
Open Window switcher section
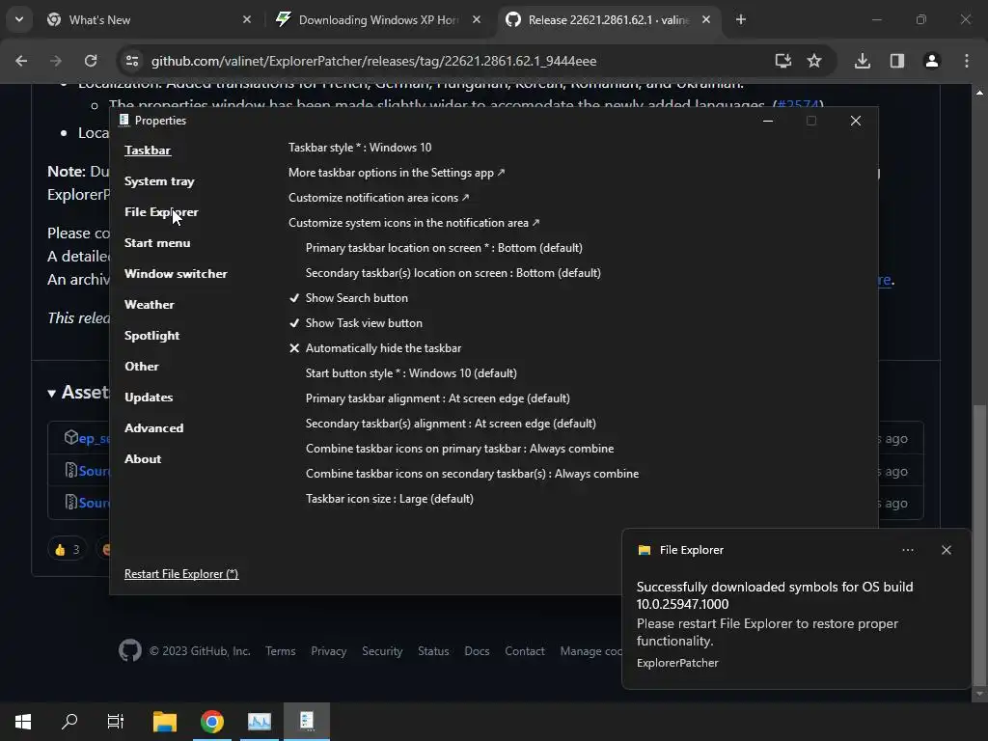tap(176, 273)
